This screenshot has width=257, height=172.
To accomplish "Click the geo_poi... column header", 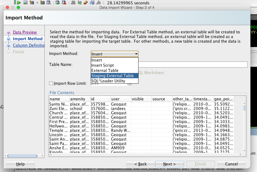I will [x=224, y=99].
